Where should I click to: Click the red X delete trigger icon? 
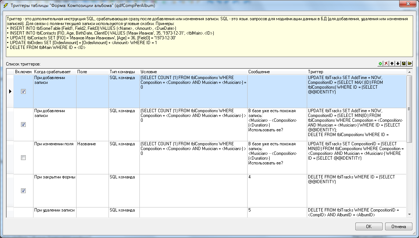point(386,64)
